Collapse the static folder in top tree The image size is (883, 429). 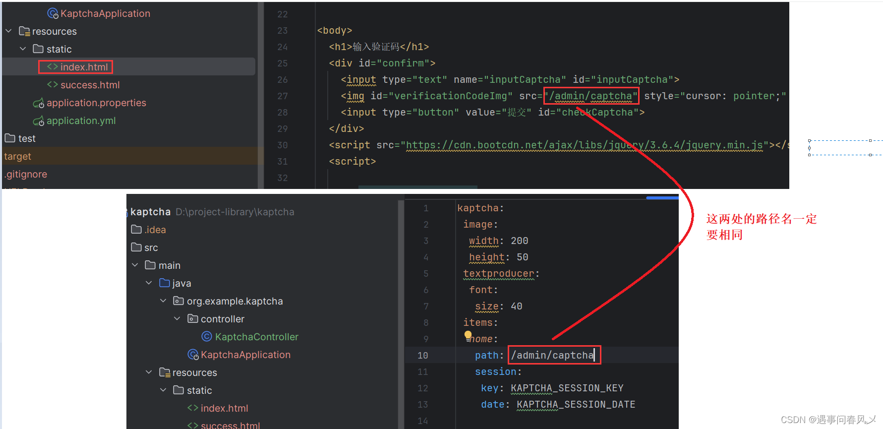[x=23, y=49]
